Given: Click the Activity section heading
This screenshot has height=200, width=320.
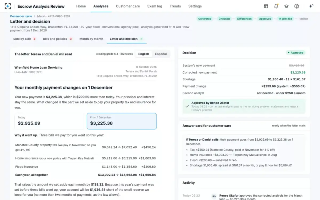Looking at the screenshot, I should (x=189, y=183).
